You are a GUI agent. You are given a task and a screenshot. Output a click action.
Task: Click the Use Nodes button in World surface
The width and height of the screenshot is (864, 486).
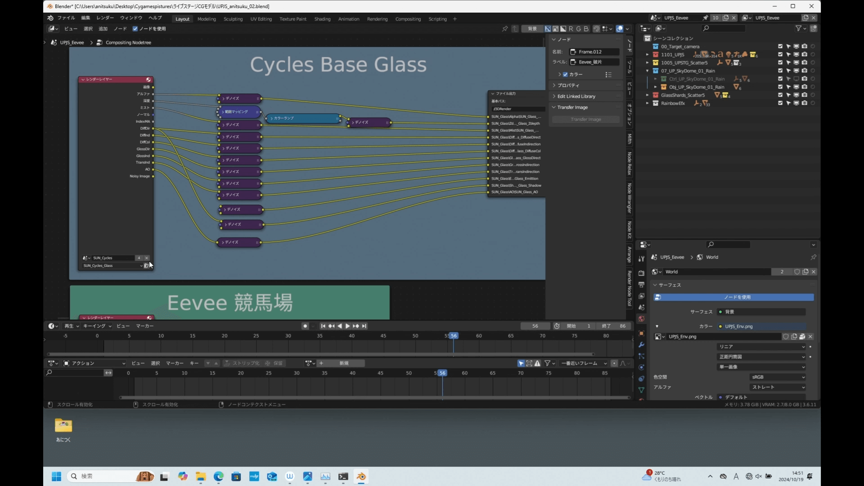[733, 297]
